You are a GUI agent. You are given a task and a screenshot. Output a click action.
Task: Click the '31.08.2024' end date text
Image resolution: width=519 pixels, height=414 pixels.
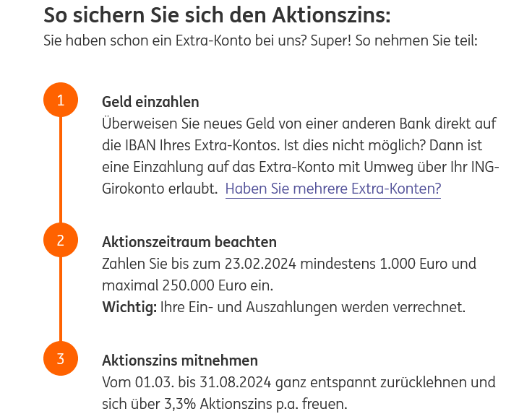(x=235, y=382)
